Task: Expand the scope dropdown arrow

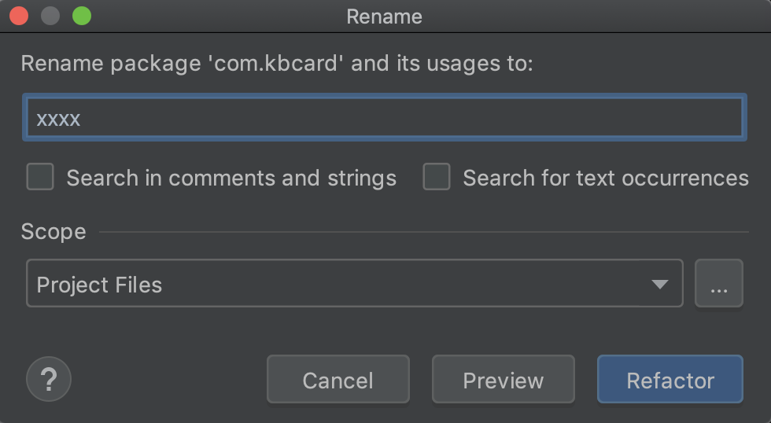Action: click(x=659, y=284)
